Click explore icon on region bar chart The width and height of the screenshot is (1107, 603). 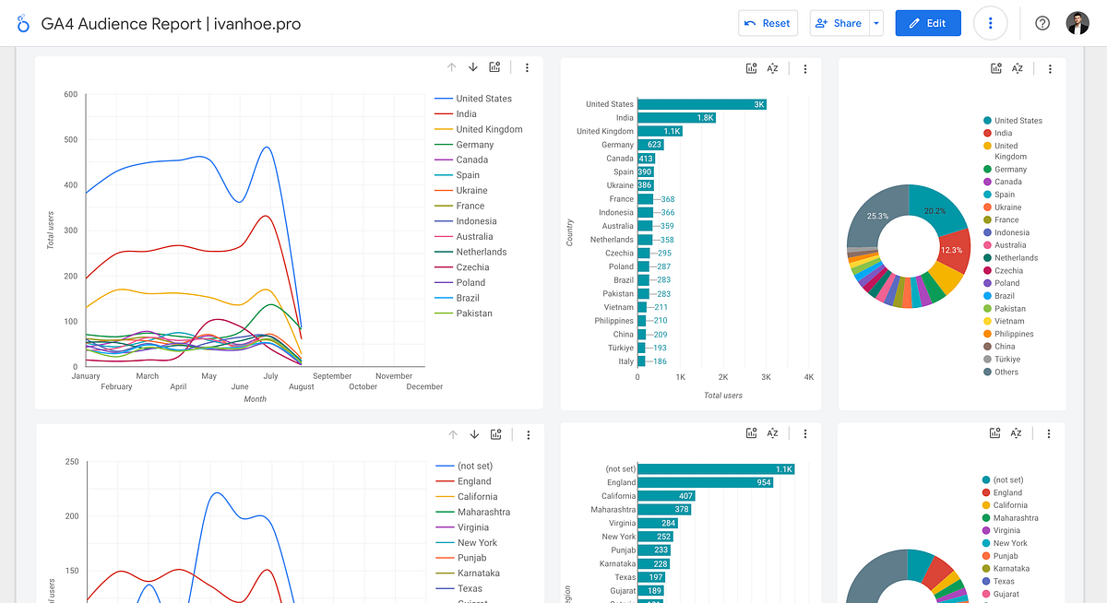point(751,433)
